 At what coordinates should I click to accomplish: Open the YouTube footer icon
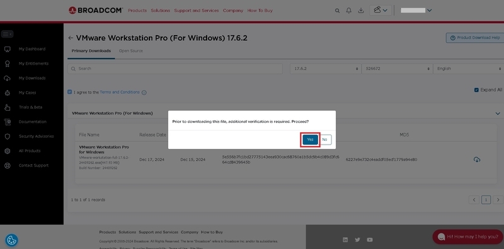370,240
